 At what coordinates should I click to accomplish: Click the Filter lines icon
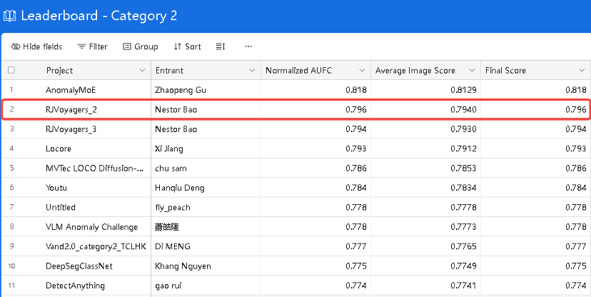pyautogui.click(x=81, y=46)
